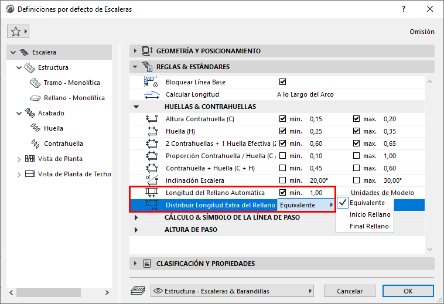Click the Bloquear Línea Base lock icon
The width and height of the screenshot is (444, 304).
point(151,82)
